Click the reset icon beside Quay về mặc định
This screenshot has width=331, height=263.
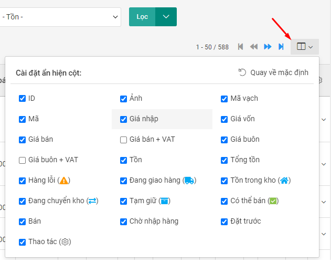coord(242,72)
